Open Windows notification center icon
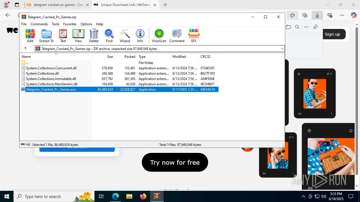 (351, 196)
